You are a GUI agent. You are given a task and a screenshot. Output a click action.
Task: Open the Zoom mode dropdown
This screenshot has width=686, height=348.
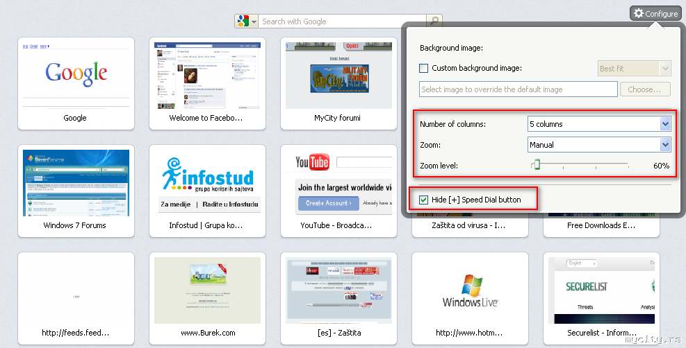599,145
